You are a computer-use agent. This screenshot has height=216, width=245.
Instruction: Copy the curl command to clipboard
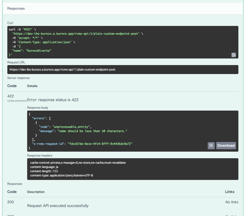[234, 55]
